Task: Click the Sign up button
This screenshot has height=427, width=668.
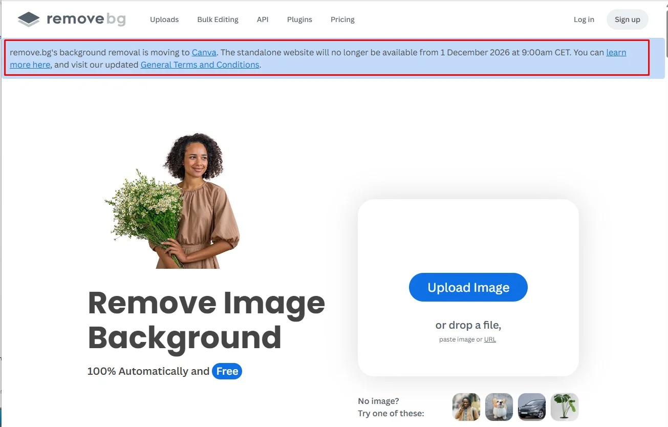Action: [627, 19]
